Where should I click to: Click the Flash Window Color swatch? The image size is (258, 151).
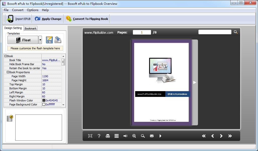44,100
